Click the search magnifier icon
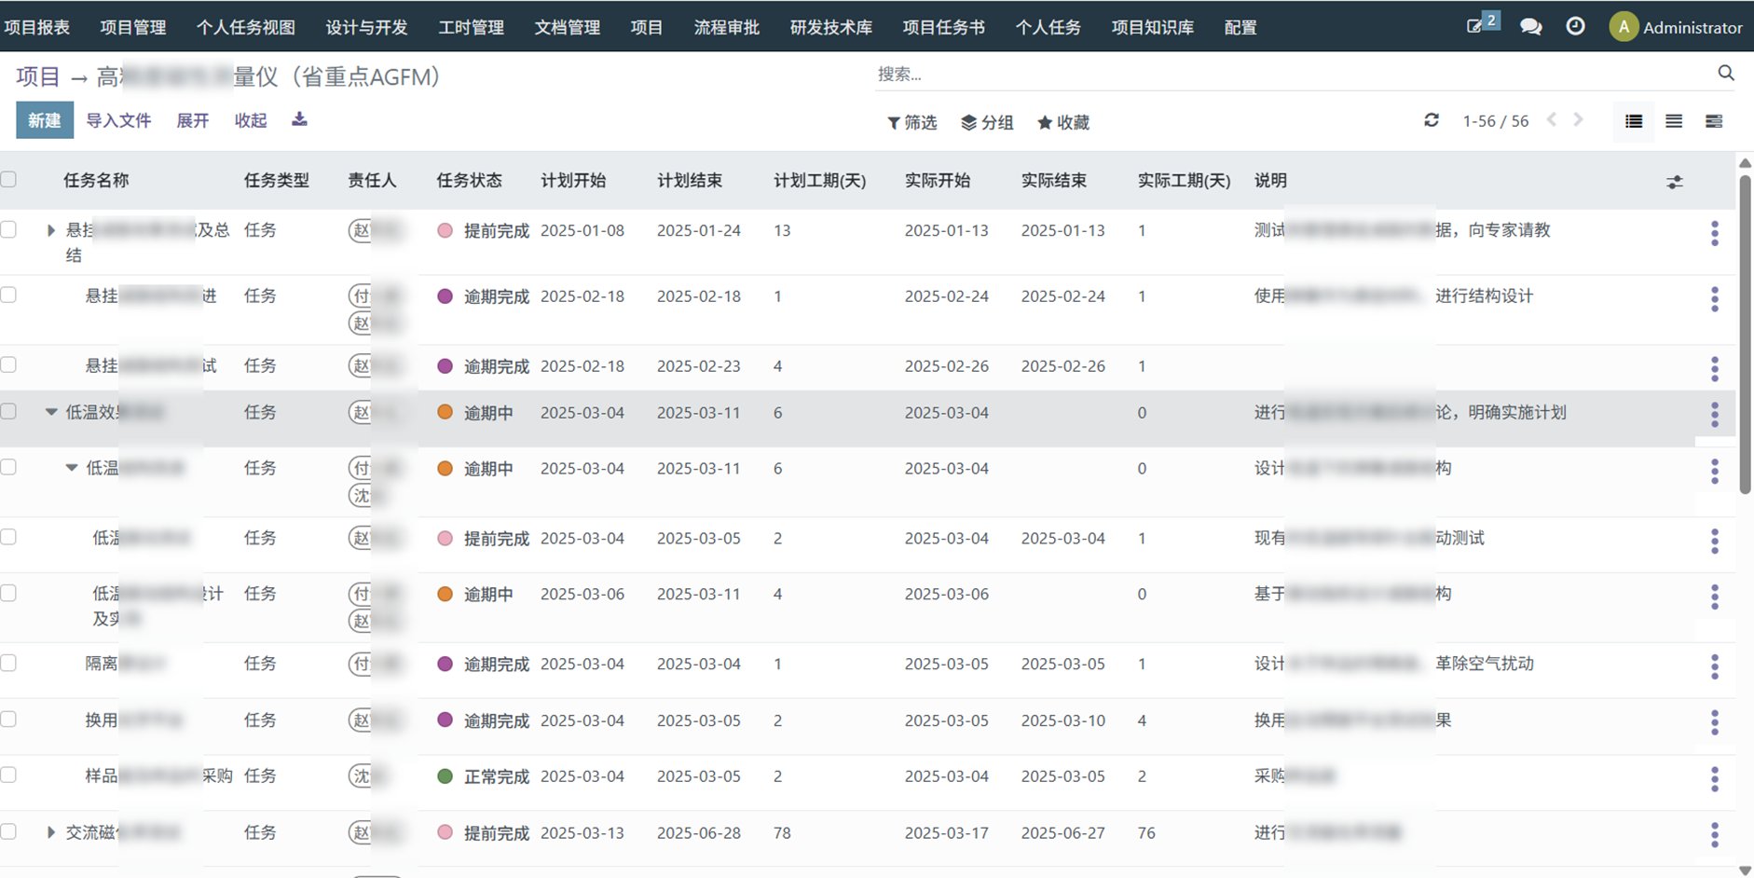Screen dimensions: 1754x878 tap(1726, 73)
